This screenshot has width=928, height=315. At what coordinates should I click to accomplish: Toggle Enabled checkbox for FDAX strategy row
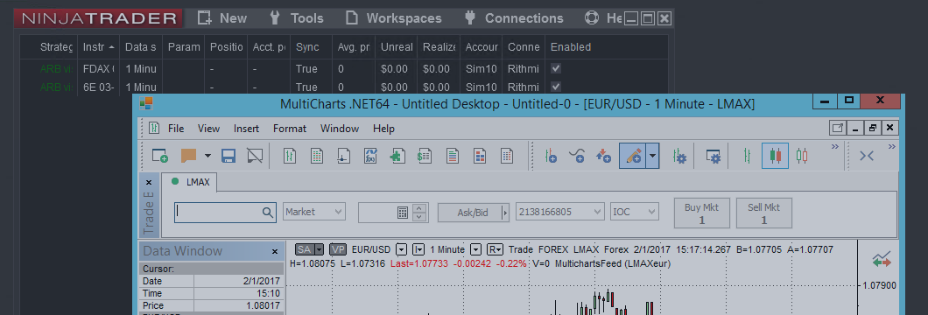tap(556, 69)
